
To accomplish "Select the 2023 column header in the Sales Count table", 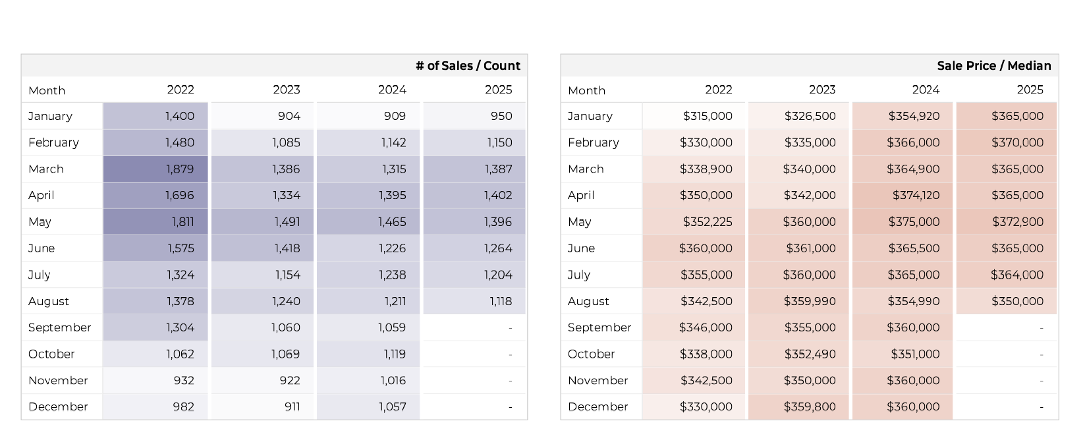I will point(287,90).
